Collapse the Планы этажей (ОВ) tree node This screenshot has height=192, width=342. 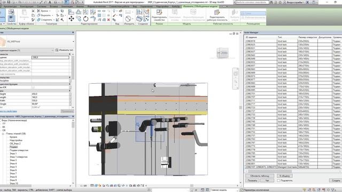pos(3,134)
